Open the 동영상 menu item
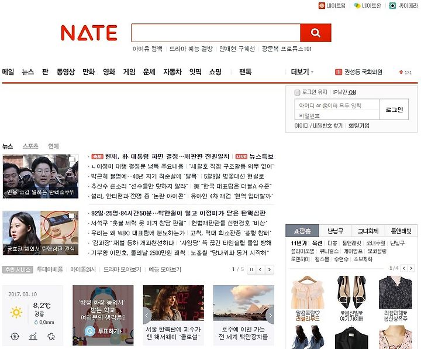 click(x=65, y=72)
